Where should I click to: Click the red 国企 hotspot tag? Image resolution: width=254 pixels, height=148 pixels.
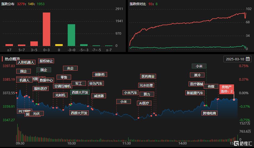click(x=24, y=71)
